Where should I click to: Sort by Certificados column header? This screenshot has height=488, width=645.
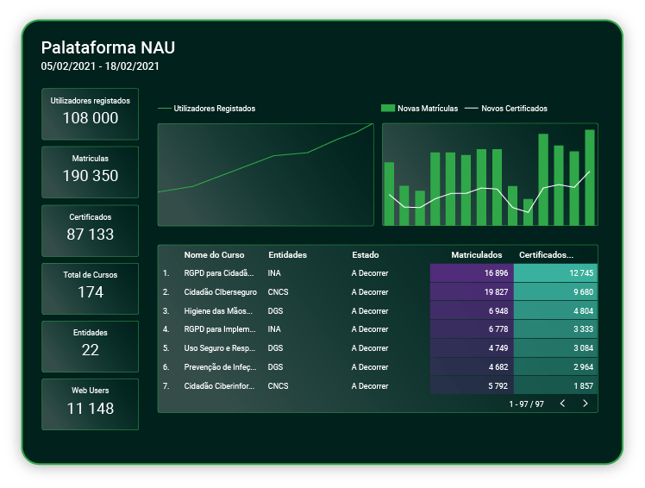(546, 254)
